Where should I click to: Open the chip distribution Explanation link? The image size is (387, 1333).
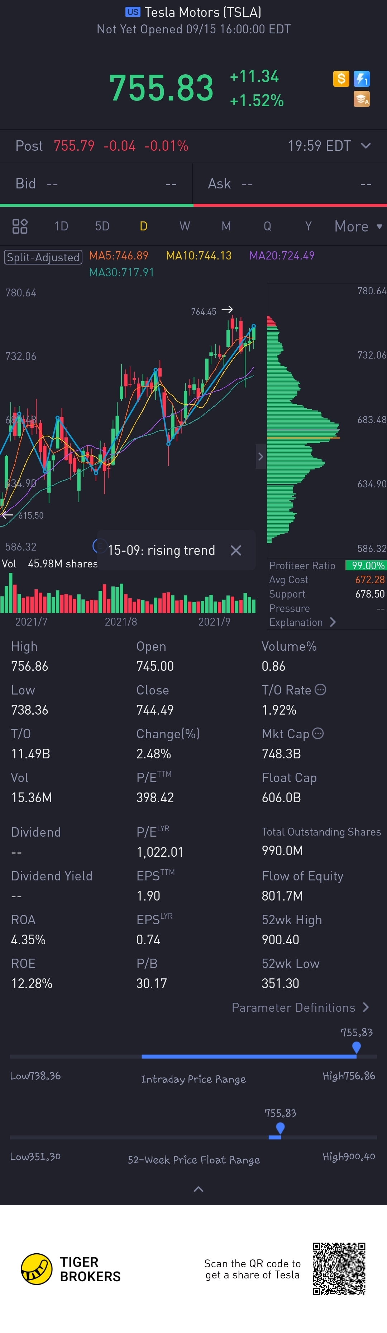(302, 622)
